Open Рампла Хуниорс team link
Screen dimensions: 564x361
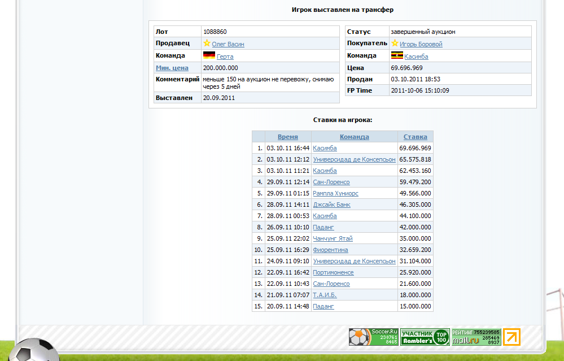[335, 193]
